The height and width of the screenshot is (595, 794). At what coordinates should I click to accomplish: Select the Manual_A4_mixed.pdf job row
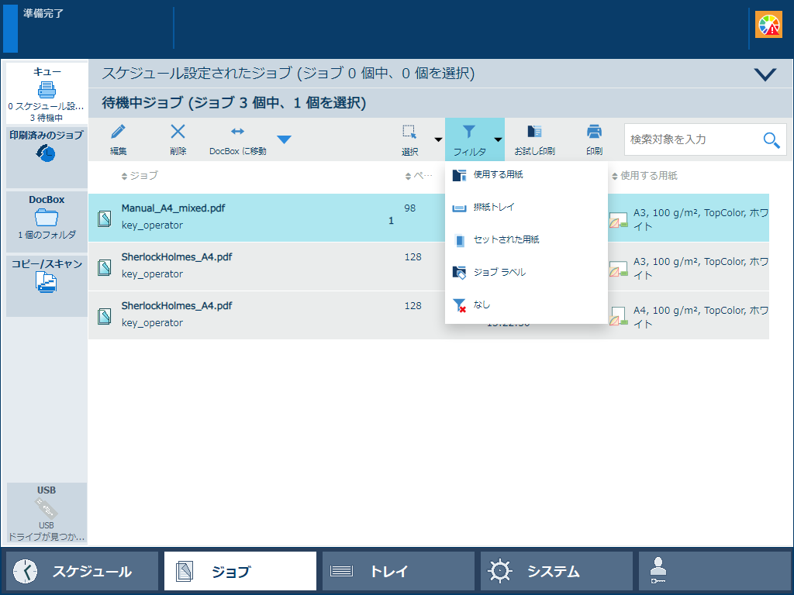tap(428, 218)
